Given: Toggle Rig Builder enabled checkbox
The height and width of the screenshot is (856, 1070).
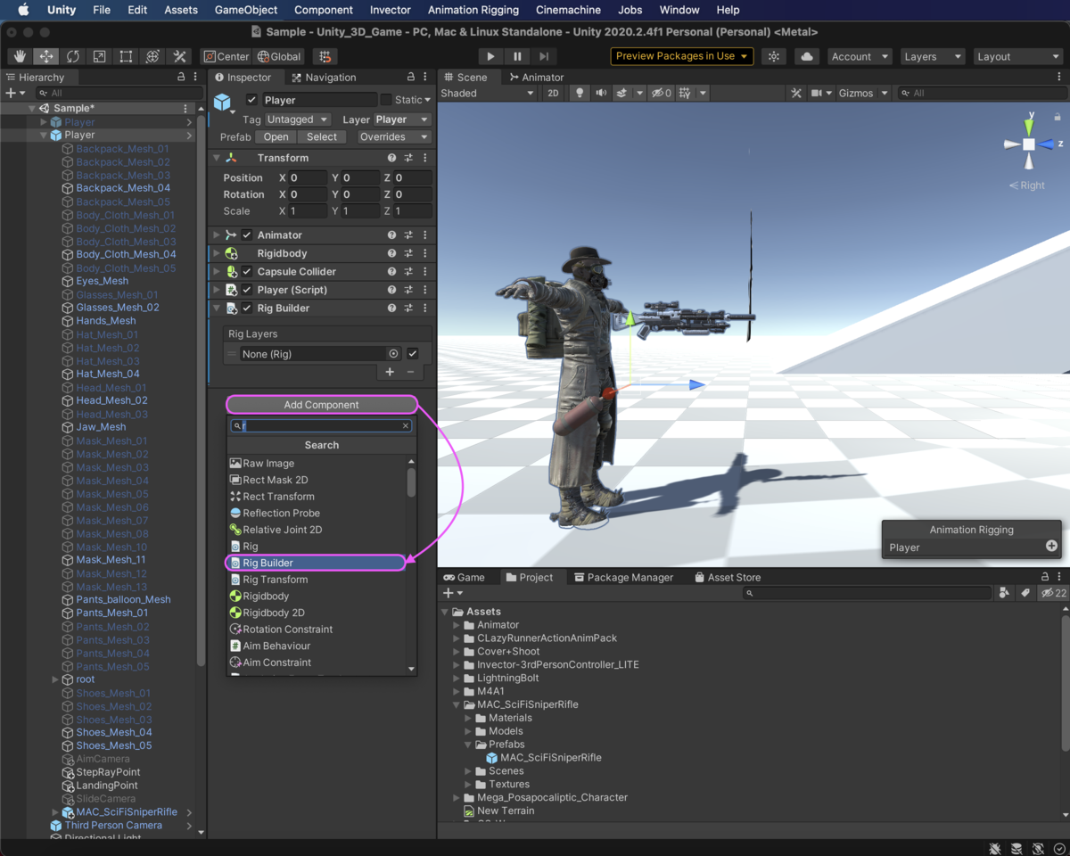Looking at the screenshot, I should point(247,309).
